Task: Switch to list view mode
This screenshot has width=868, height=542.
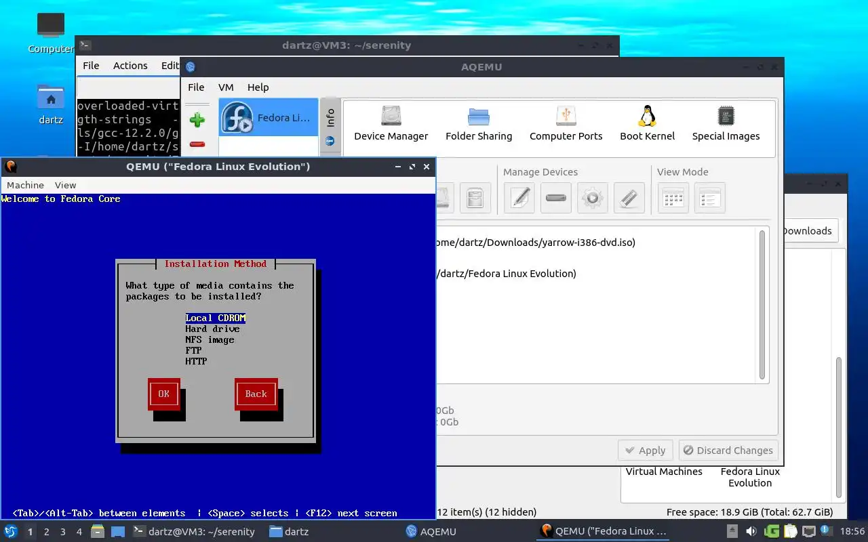Action: click(709, 198)
